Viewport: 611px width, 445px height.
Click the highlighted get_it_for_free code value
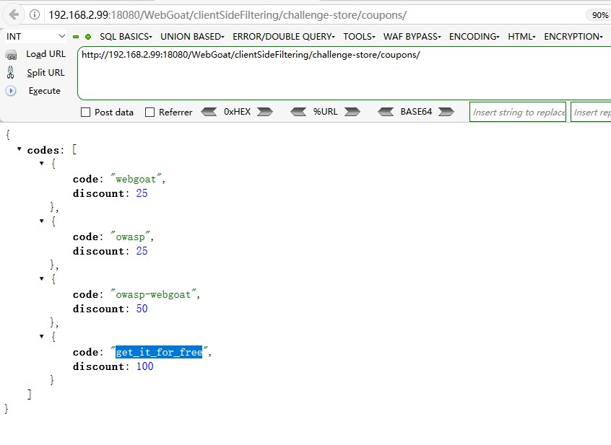click(159, 352)
